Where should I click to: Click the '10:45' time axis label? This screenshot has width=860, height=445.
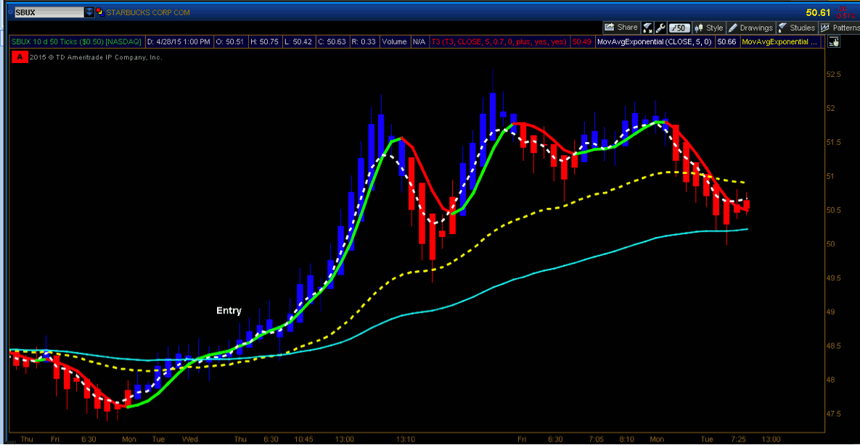pos(303,439)
